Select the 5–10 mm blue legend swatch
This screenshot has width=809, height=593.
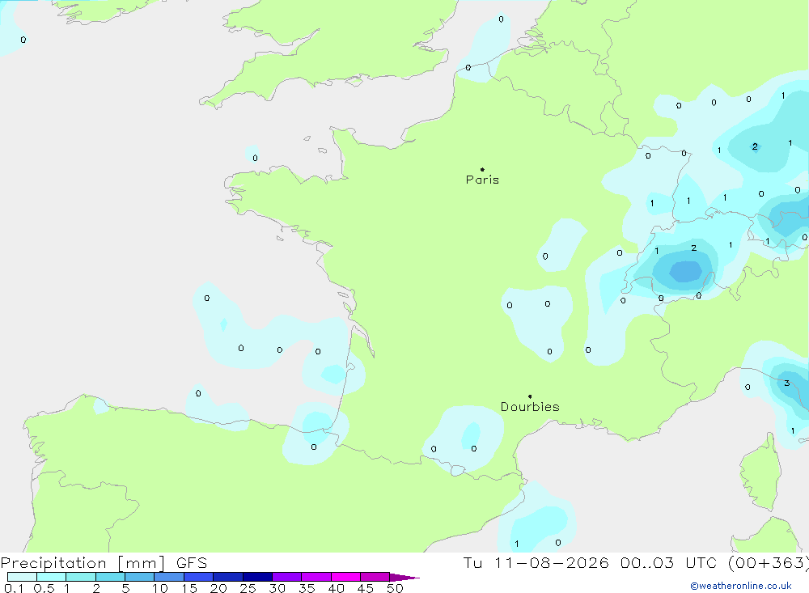139,577
